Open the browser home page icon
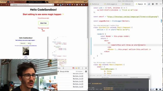This screenshot has height=91, width=163. (9, 5)
